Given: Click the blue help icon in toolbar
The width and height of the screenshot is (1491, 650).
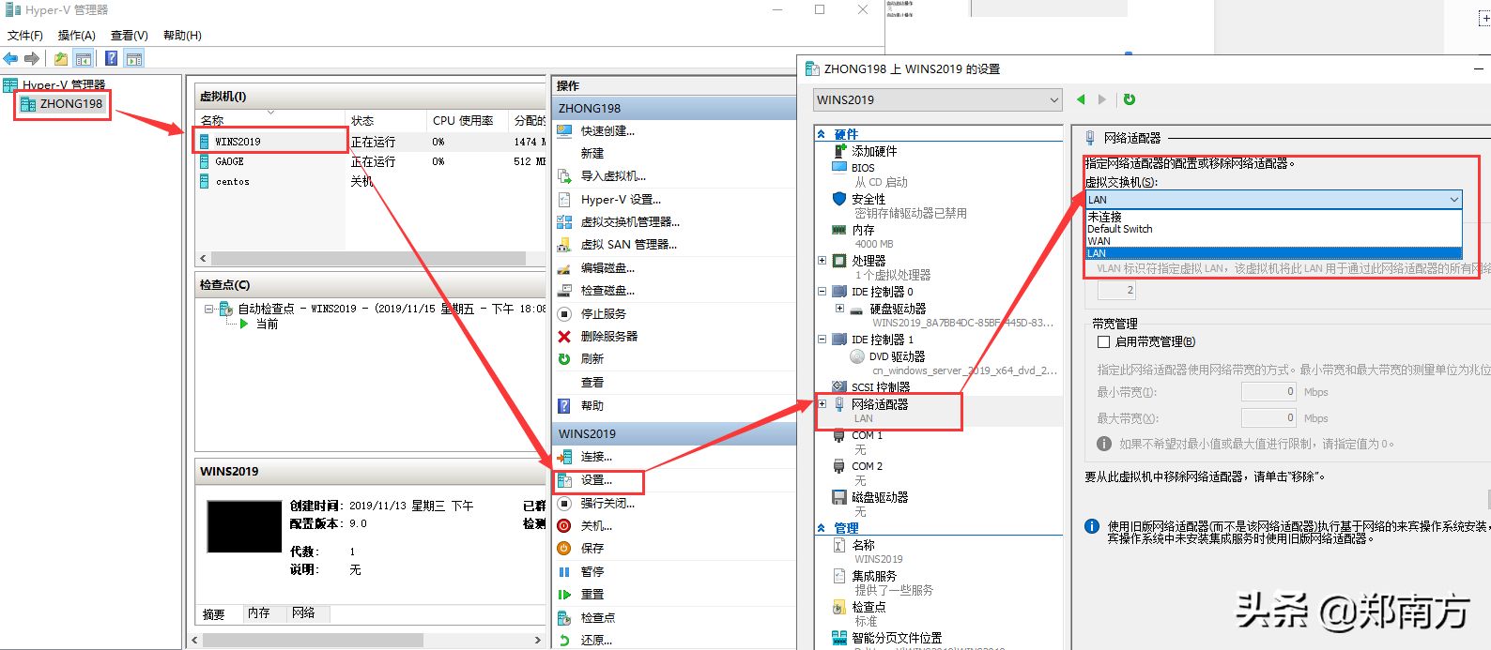Looking at the screenshot, I should point(111,58).
